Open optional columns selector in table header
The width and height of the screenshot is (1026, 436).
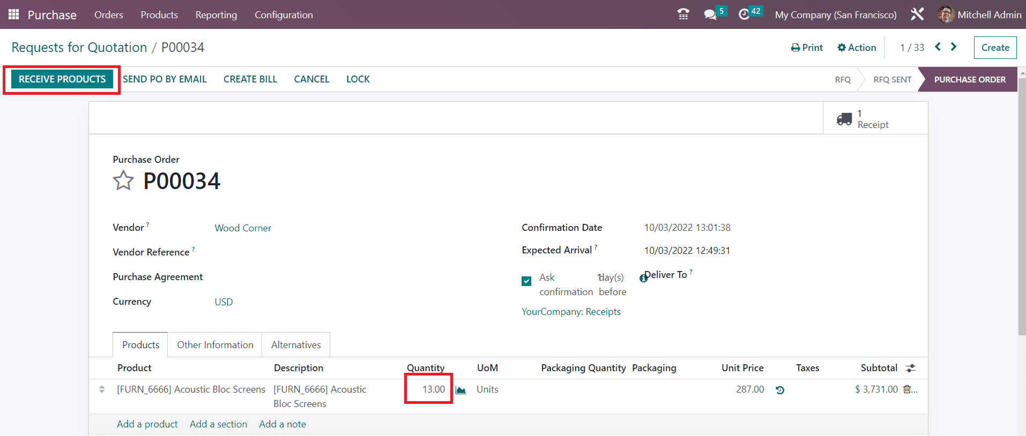tap(910, 368)
